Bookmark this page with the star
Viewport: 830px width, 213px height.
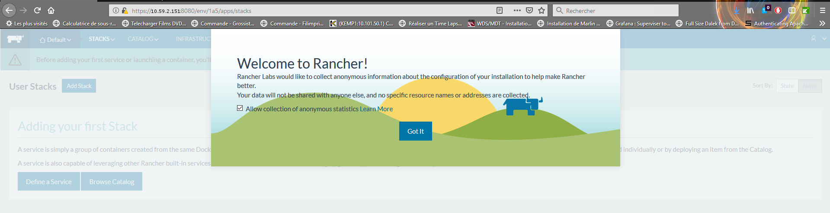coord(542,10)
